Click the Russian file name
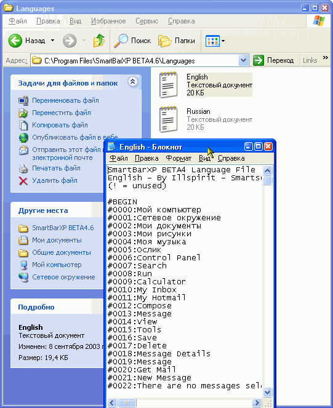Screen dimensions: 333x408 tap(198, 111)
